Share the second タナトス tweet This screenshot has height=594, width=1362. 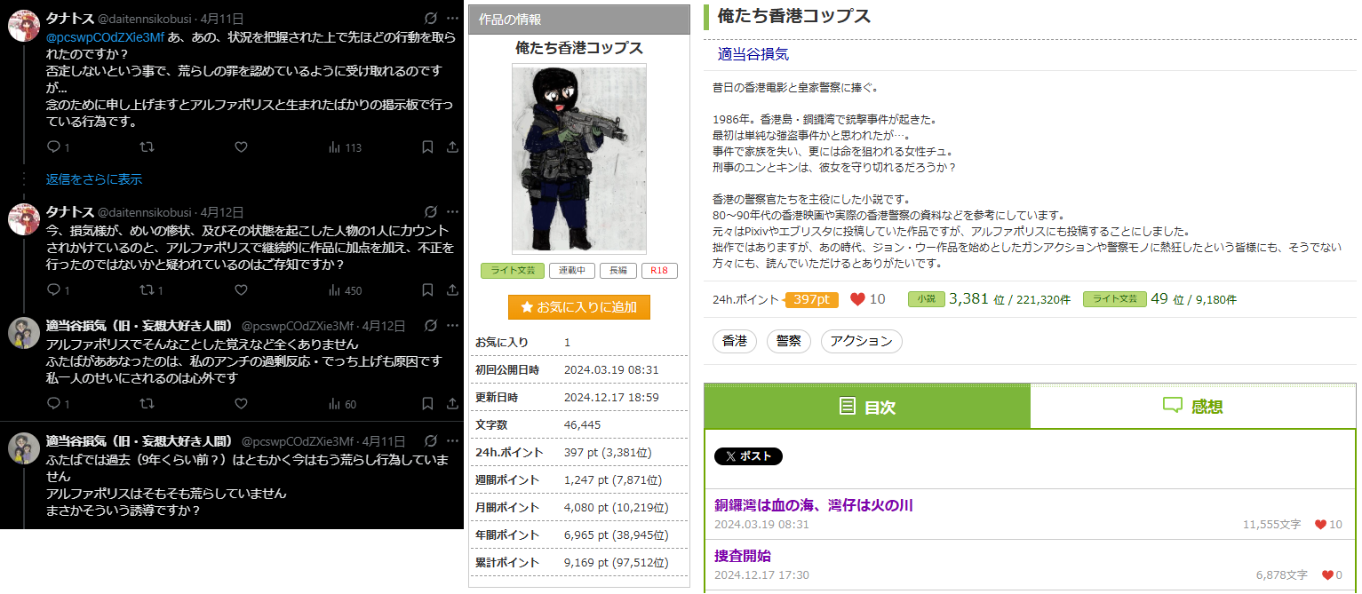(452, 289)
